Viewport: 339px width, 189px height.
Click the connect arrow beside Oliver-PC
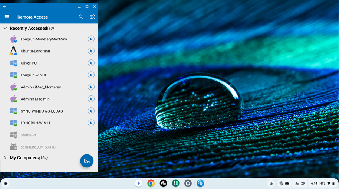(x=91, y=63)
